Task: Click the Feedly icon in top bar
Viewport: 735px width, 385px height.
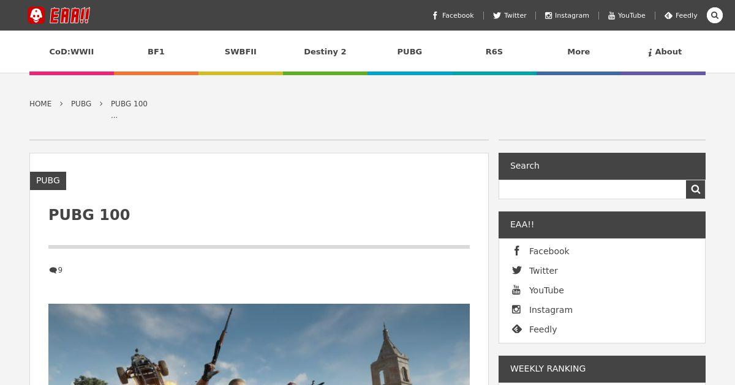Action: (x=668, y=16)
